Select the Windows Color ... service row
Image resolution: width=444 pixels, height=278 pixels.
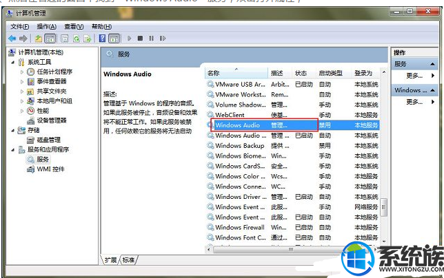(x=292, y=176)
